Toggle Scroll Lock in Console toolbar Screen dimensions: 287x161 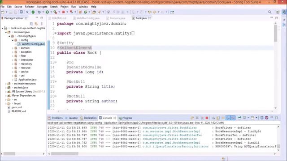[x=218, y=118]
